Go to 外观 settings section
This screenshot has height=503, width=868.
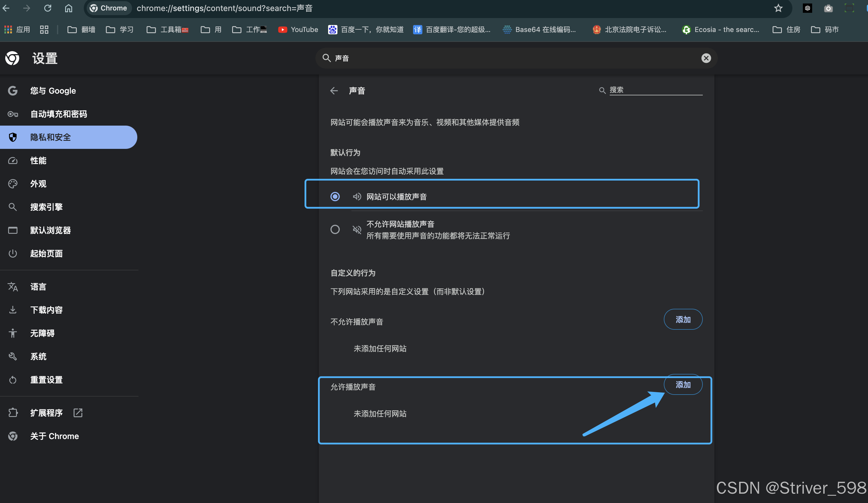pyautogui.click(x=38, y=184)
